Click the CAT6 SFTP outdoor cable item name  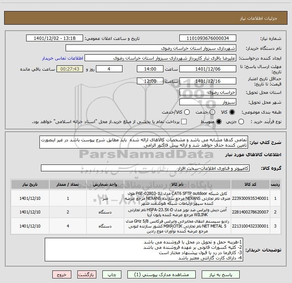[177, 198]
